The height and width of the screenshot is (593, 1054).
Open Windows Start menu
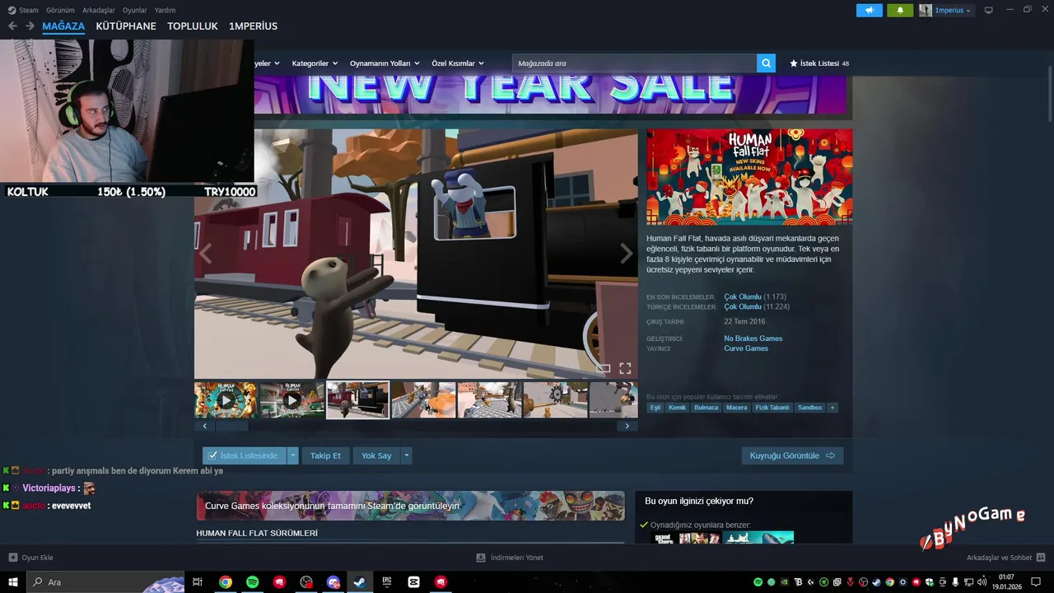(x=13, y=582)
